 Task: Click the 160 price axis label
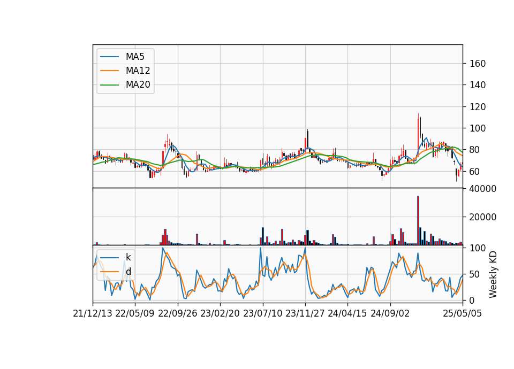(x=478, y=64)
